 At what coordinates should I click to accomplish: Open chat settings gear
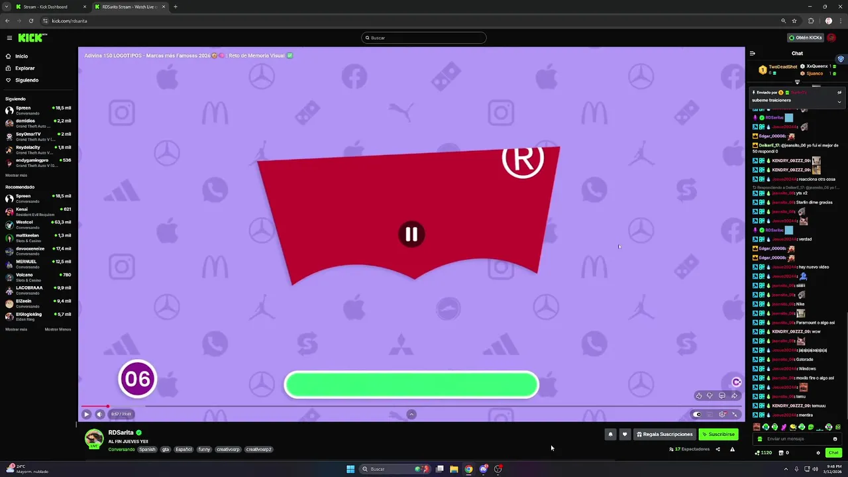(818, 453)
